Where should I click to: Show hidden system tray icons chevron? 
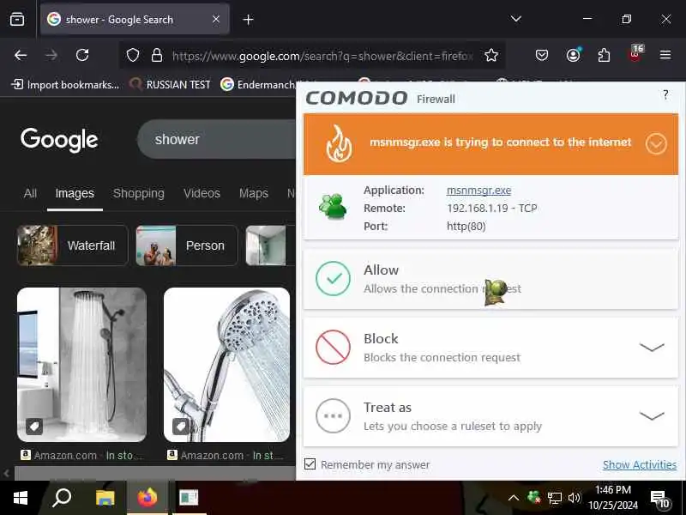514,498
